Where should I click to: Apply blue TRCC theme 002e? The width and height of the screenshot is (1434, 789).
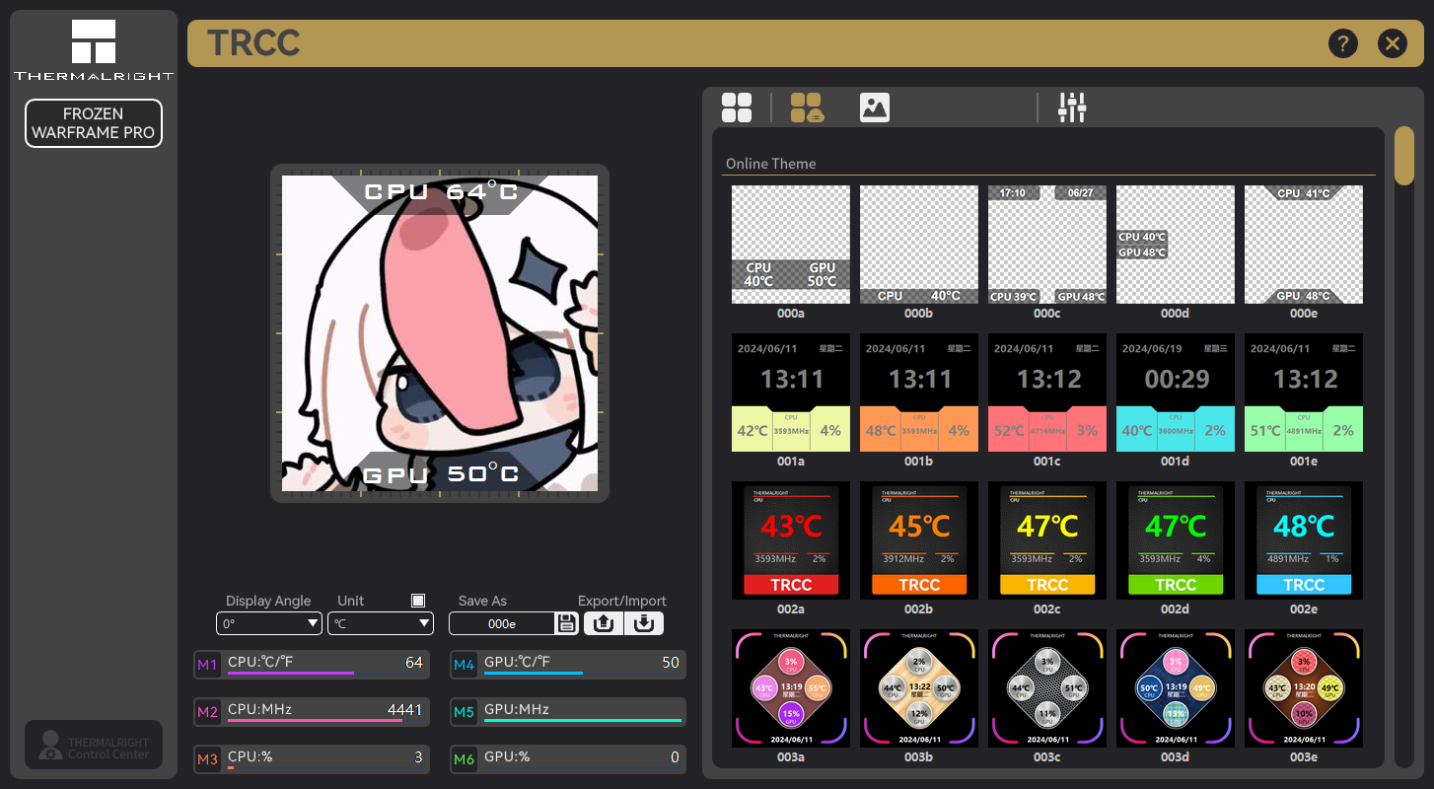pyautogui.click(x=1304, y=540)
